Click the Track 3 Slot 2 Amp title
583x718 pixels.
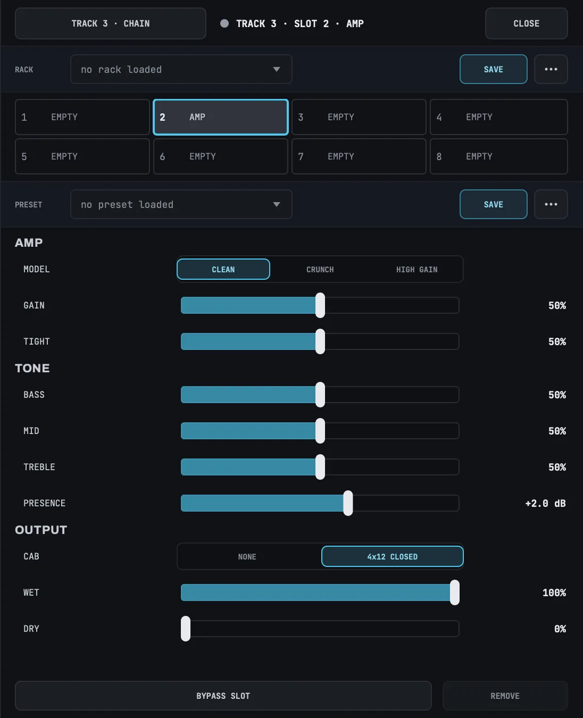(300, 23)
